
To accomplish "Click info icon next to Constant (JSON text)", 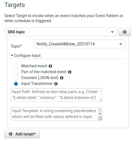I will (x=62, y=78).
